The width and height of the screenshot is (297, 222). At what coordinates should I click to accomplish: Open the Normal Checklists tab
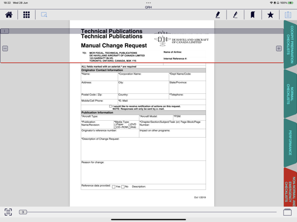290,94
